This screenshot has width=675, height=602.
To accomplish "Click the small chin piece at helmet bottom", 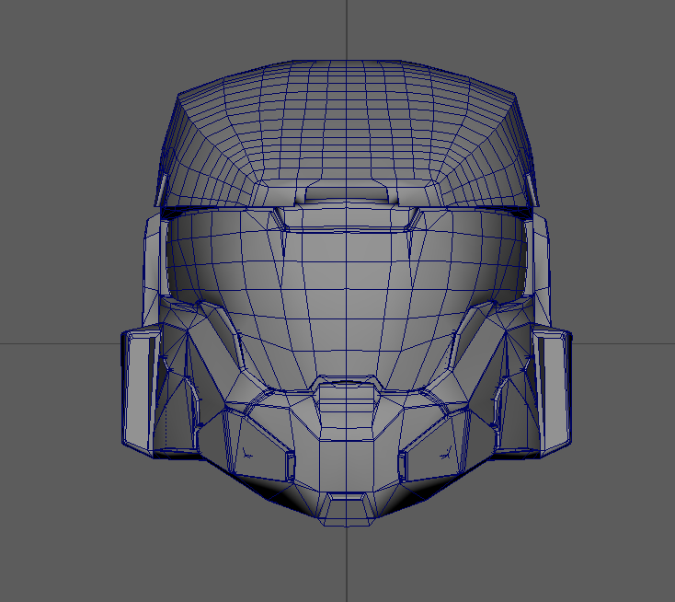I will (347, 509).
